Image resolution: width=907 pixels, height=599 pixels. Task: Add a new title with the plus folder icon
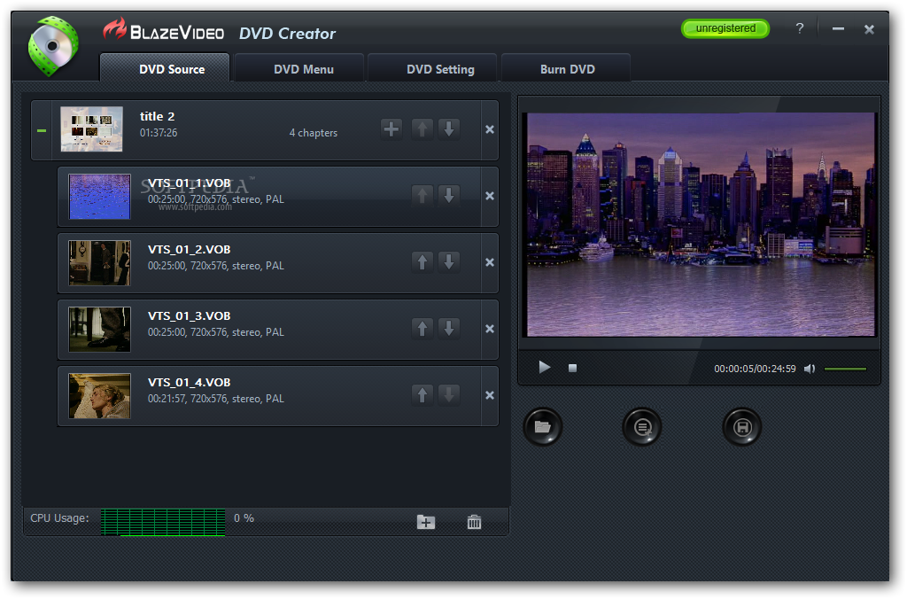[426, 522]
